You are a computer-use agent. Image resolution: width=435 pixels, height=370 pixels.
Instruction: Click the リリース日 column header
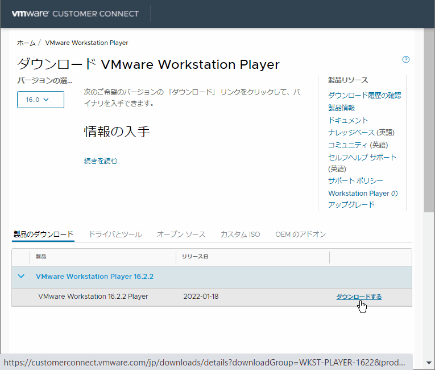[x=195, y=256]
